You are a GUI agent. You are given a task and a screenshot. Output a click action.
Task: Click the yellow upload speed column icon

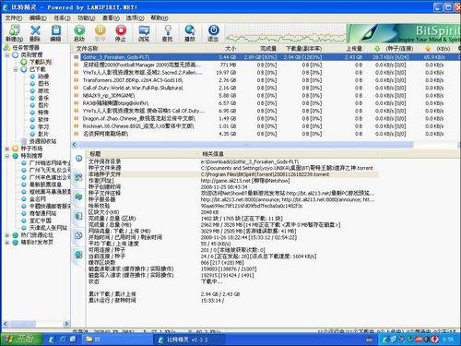pyautogui.click(x=428, y=49)
